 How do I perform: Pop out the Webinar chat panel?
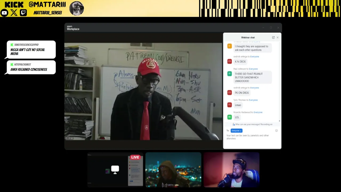point(273,37)
